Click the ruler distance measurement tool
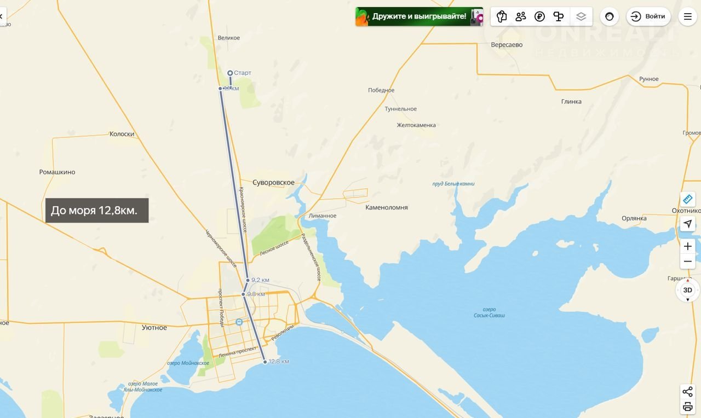The height and width of the screenshot is (418, 701). point(687,199)
